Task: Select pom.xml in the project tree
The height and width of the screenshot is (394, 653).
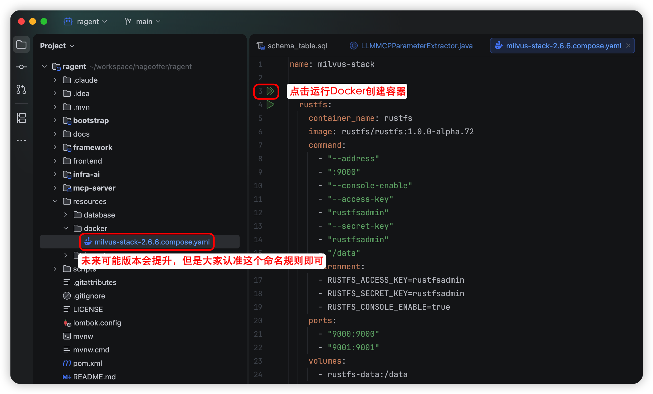Action: (x=87, y=363)
